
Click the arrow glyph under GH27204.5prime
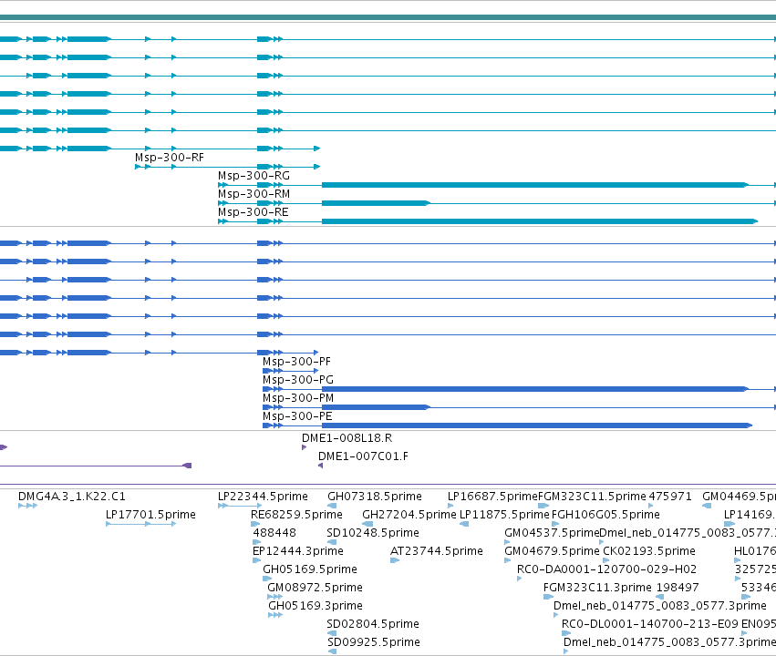click(x=367, y=524)
